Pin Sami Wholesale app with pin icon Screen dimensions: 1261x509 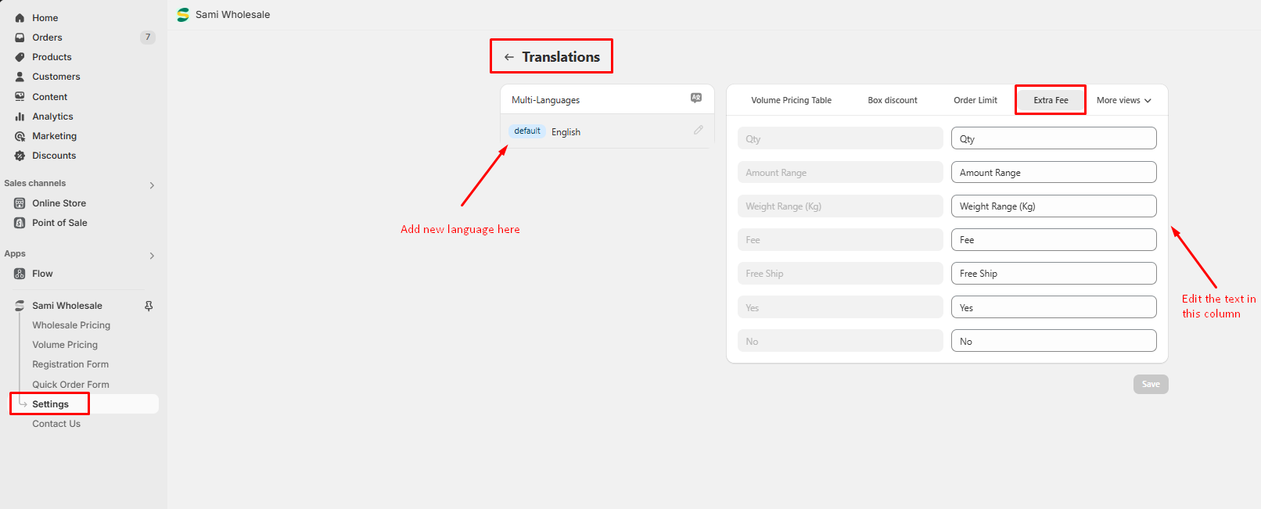point(149,306)
